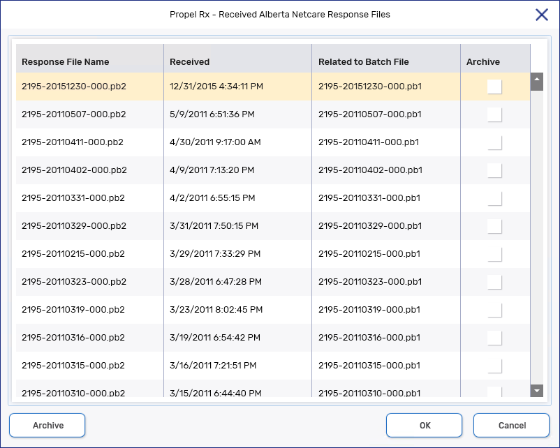560x448 pixels.
Task: Click received time 3/31/2011 7:50:15 PM
Action: point(214,225)
